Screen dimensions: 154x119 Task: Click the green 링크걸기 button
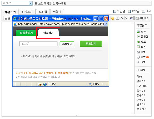[91, 44]
